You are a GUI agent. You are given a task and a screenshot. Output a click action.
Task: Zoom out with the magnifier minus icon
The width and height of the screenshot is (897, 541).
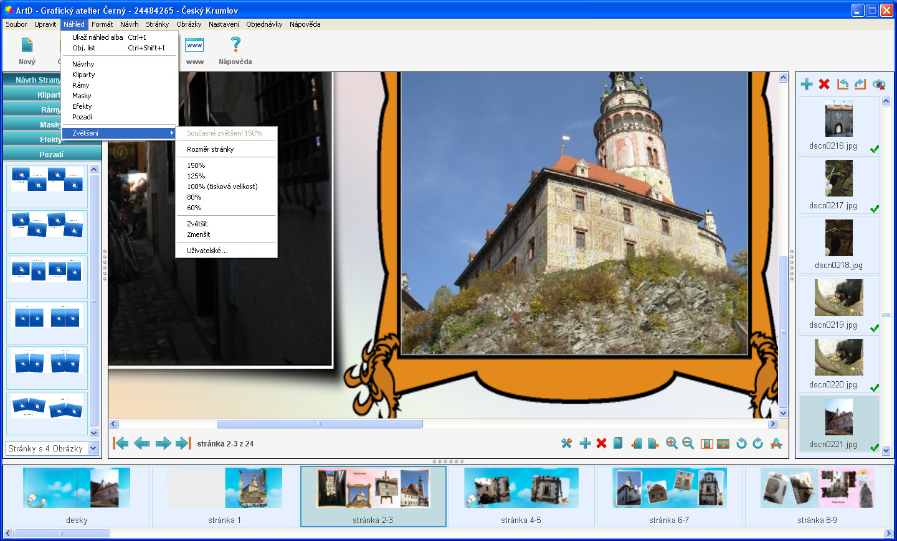point(688,443)
